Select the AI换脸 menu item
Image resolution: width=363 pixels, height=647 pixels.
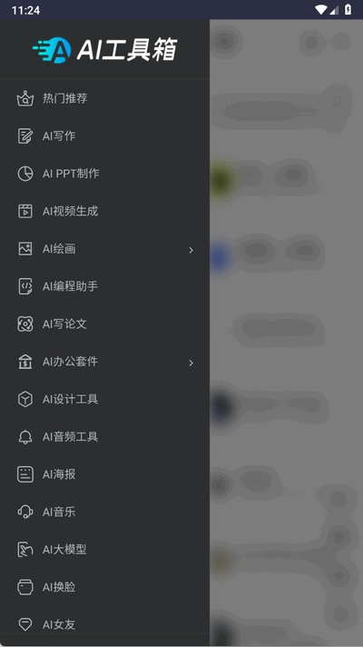104,587
